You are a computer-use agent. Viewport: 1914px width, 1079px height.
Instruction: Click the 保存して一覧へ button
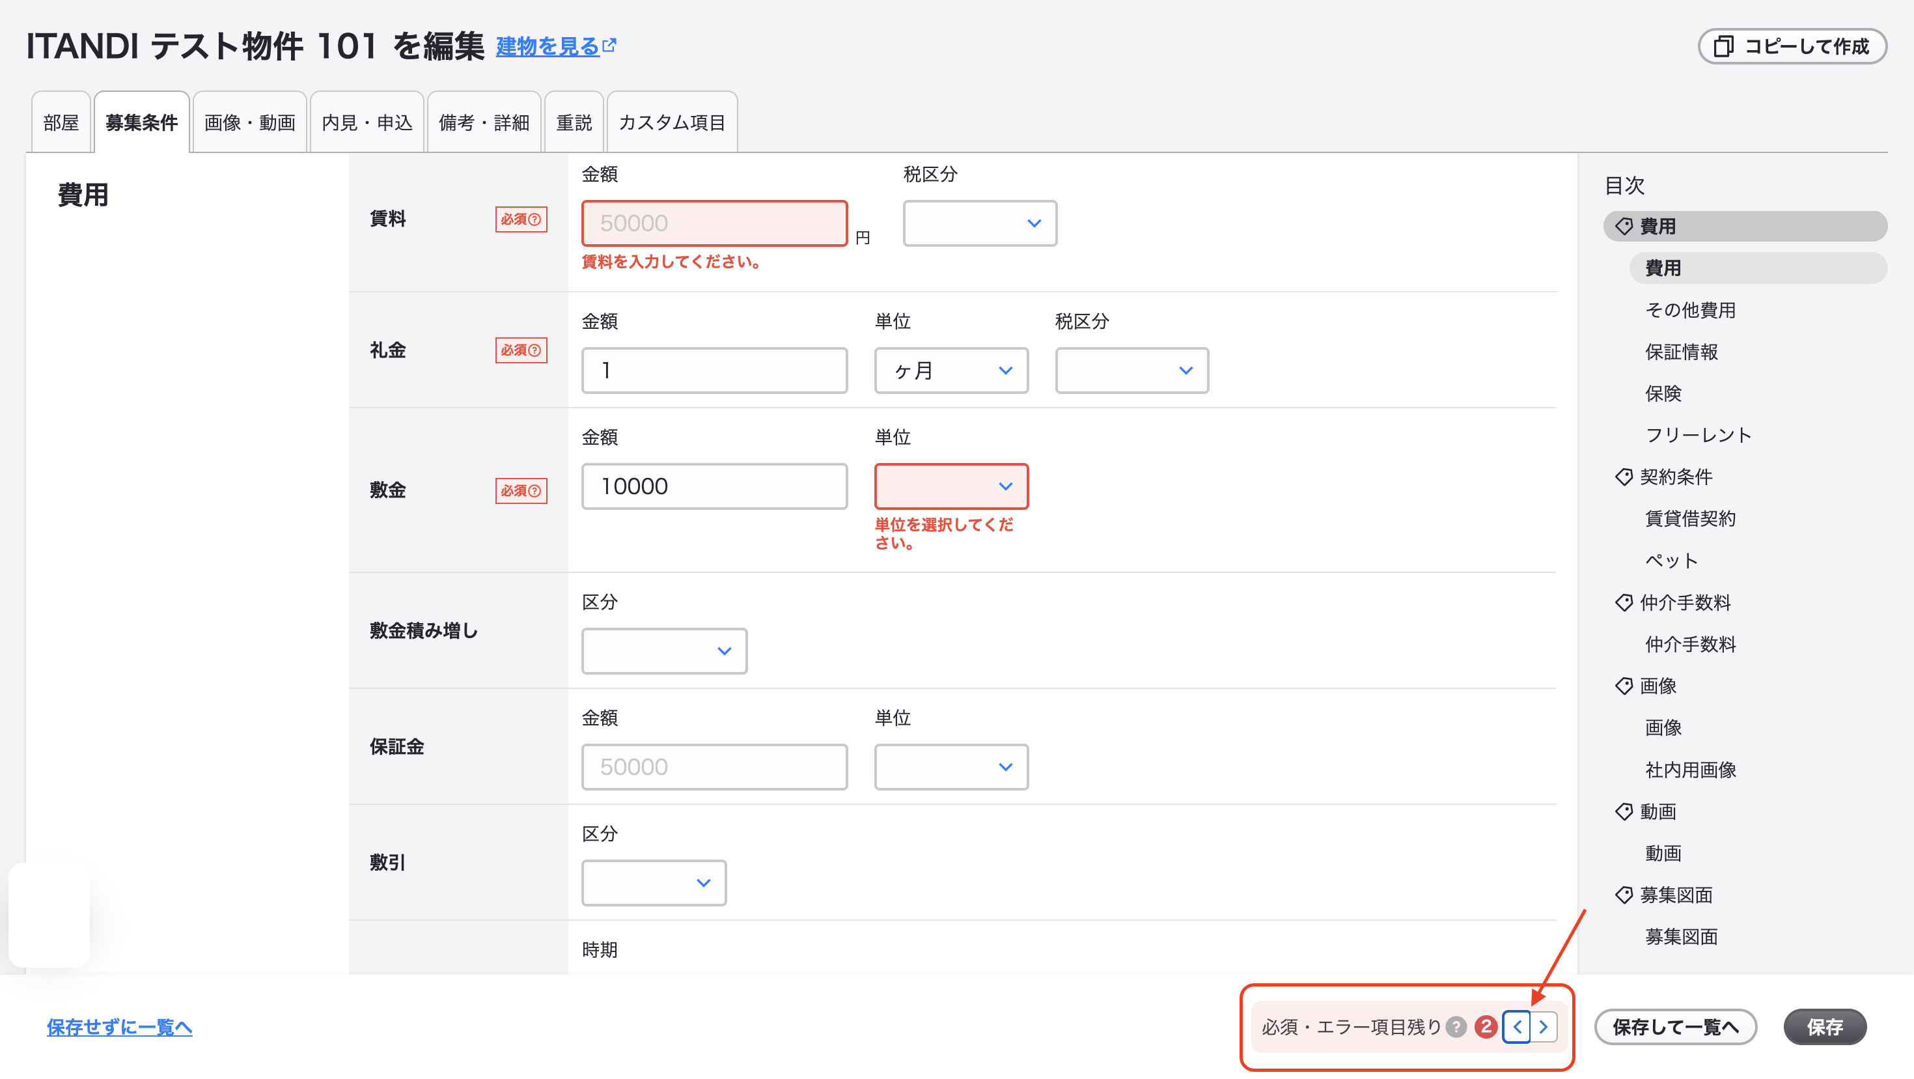[x=1676, y=1026]
